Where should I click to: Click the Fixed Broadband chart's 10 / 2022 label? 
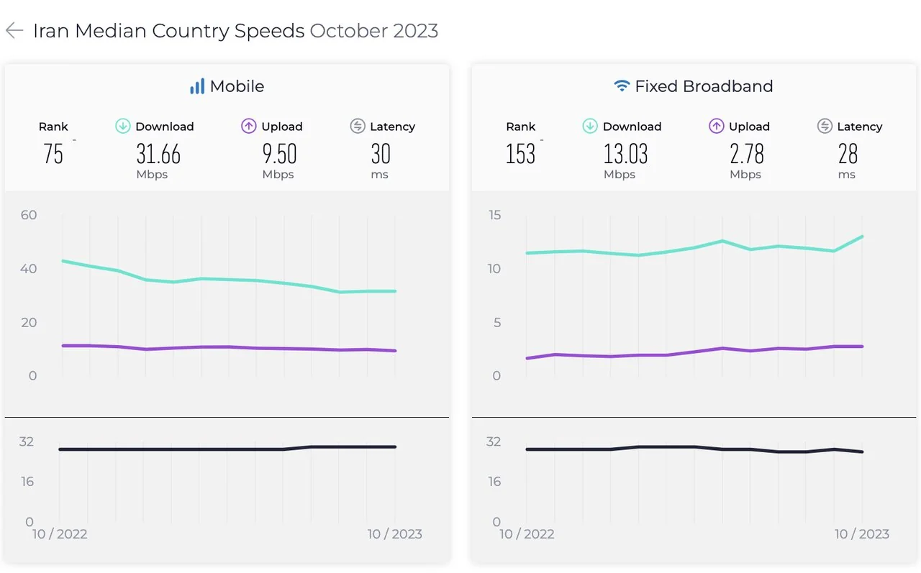pyautogui.click(x=527, y=534)
